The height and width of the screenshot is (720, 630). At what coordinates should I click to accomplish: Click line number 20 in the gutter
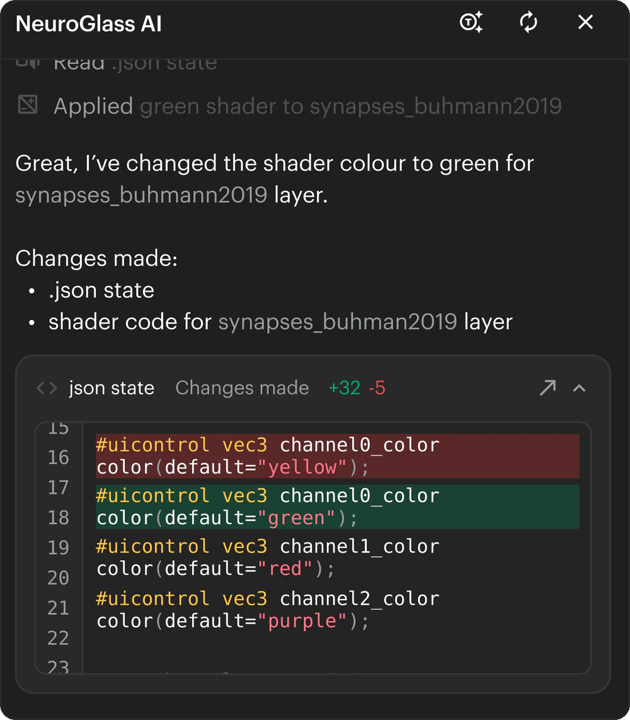pyautogui.click(x=59, y=578)
